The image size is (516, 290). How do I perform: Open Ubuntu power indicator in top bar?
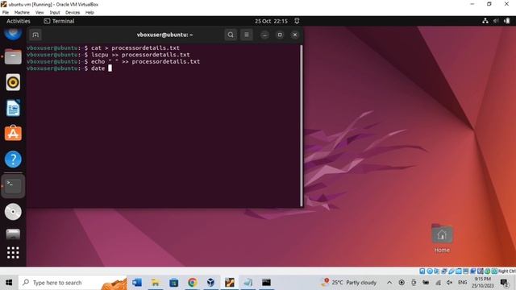(x=507, y=21)
